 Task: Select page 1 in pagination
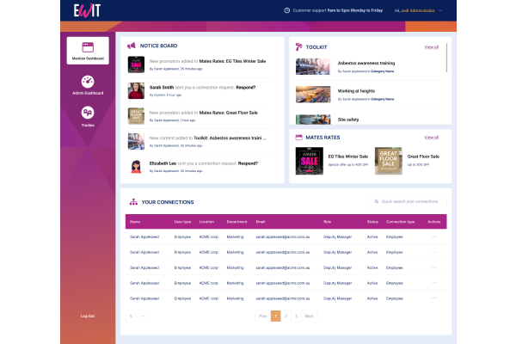pos(276,316)
